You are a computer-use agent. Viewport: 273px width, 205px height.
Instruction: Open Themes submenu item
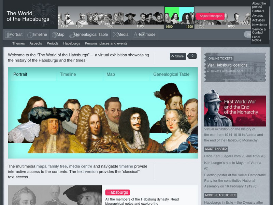pyautogui.click(x=18, y=43)
